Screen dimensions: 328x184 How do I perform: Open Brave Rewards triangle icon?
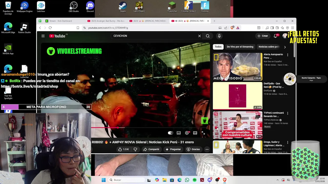tap(238, 28)
